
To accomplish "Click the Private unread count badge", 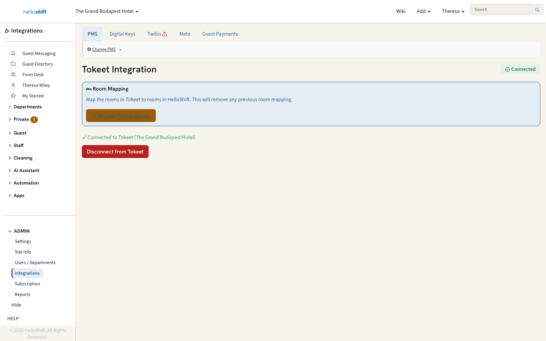I will (34, 120).
